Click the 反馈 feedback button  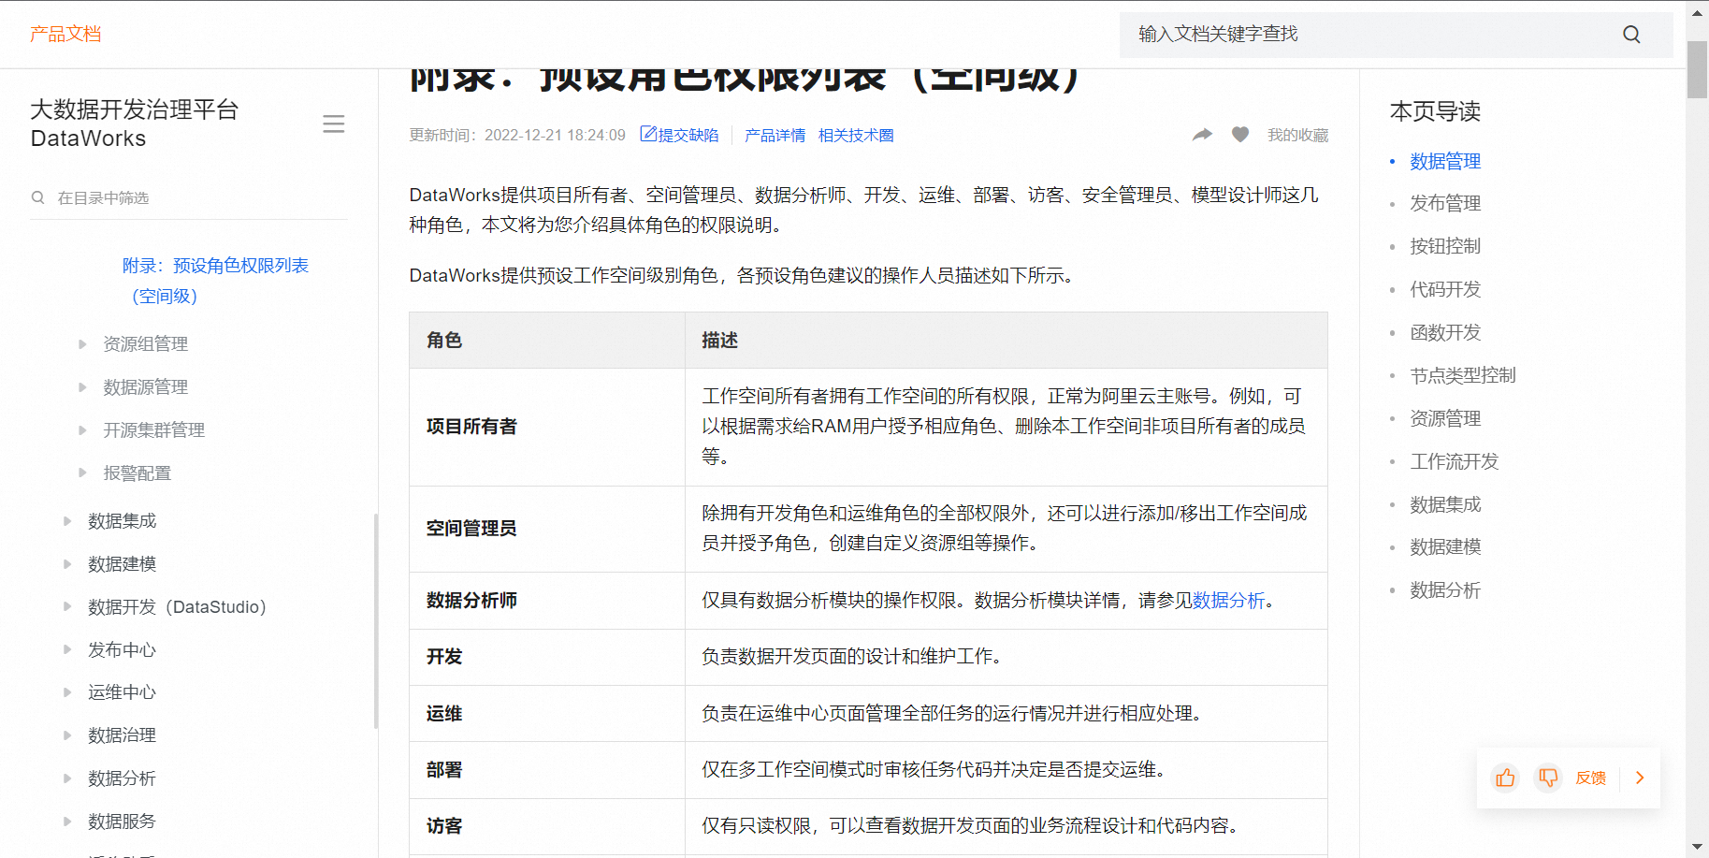1590,778
